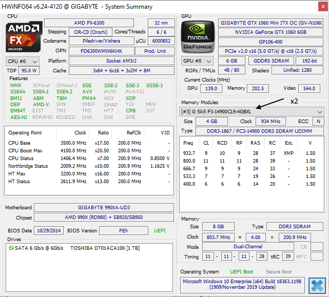Select the 933.7 XMP timing row
Screen dimensions: 329x297
pyautogui.click(x=251, y=153)
